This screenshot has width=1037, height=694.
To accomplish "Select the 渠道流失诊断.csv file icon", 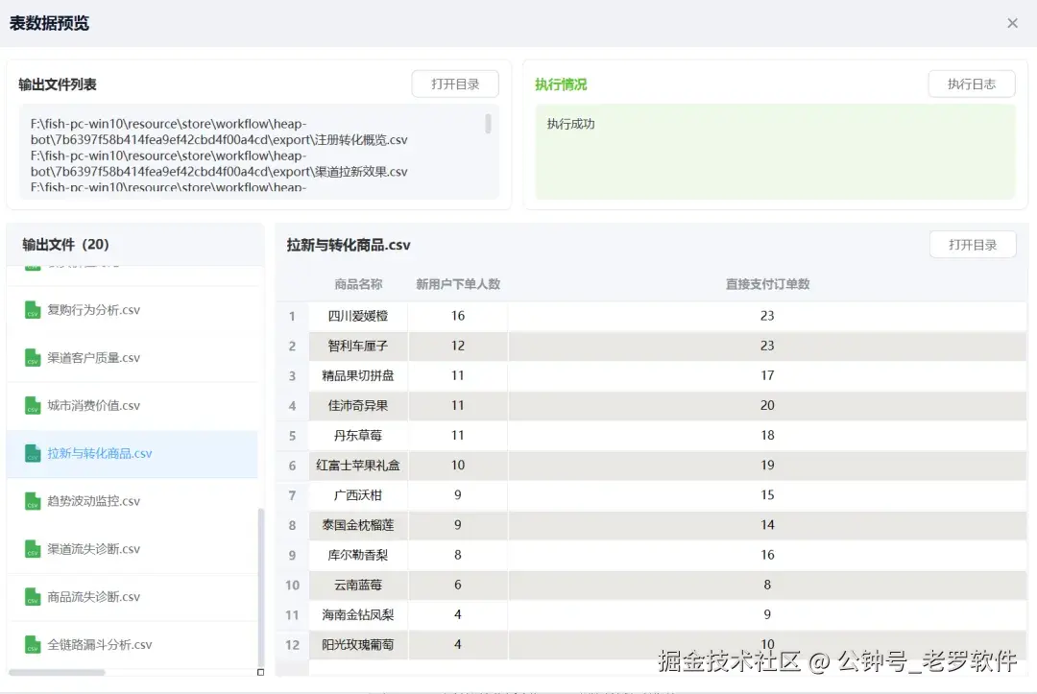I will pyautogui.click(x=33, y=549).
